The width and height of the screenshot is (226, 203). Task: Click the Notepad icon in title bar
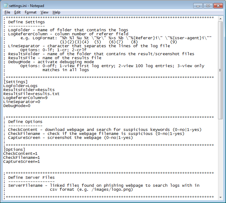(x=6, y=6)
